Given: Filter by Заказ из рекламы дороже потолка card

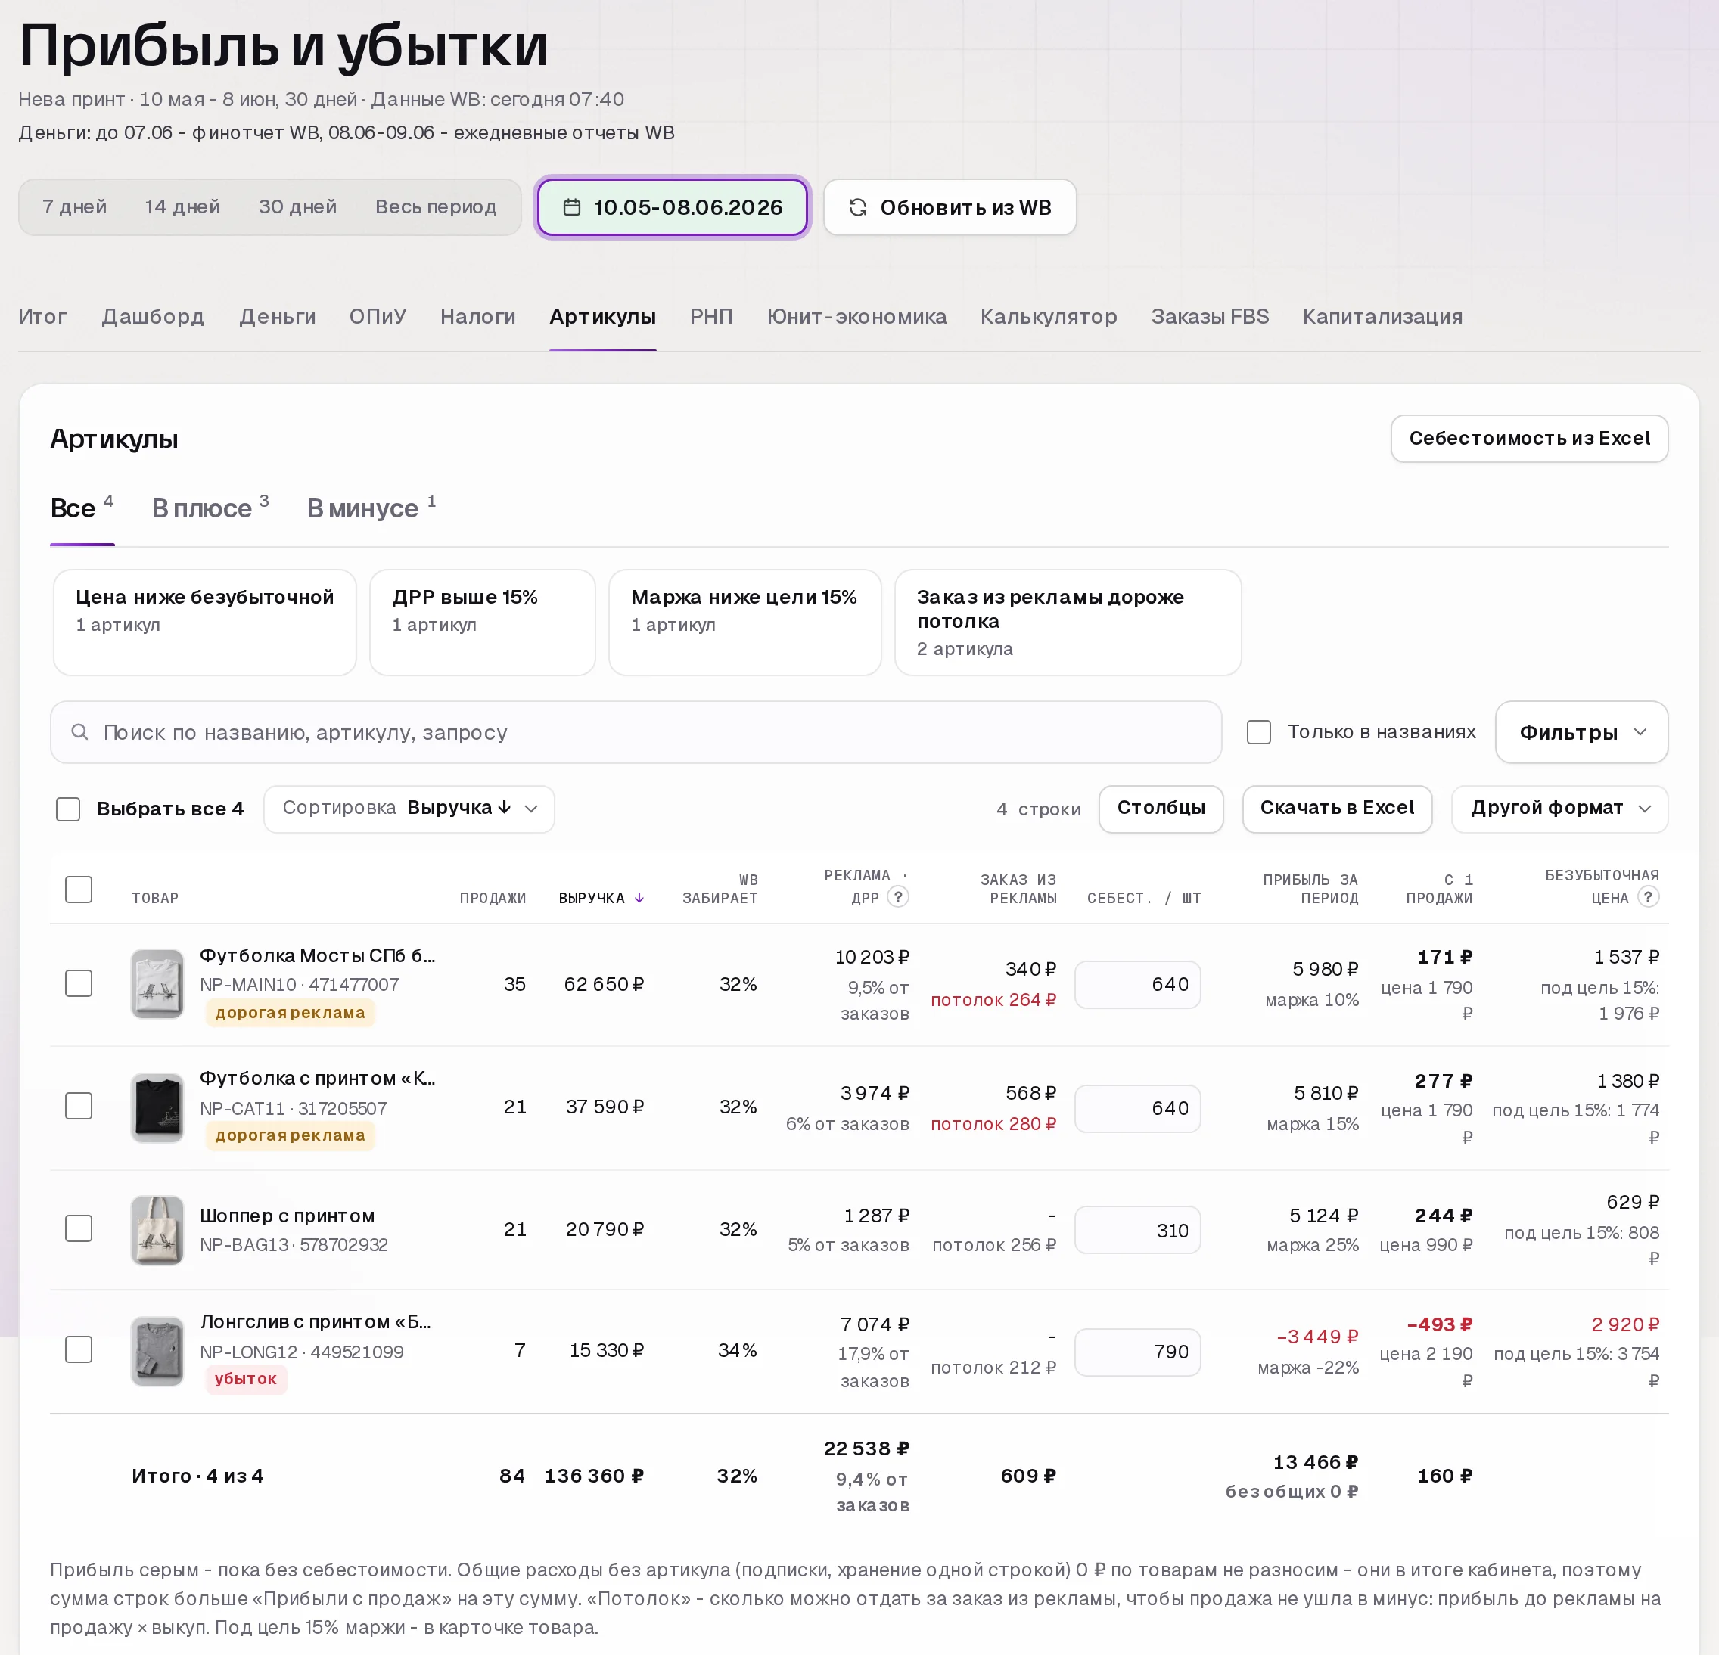Looking at the screenshot, I should pos(1068,623).
